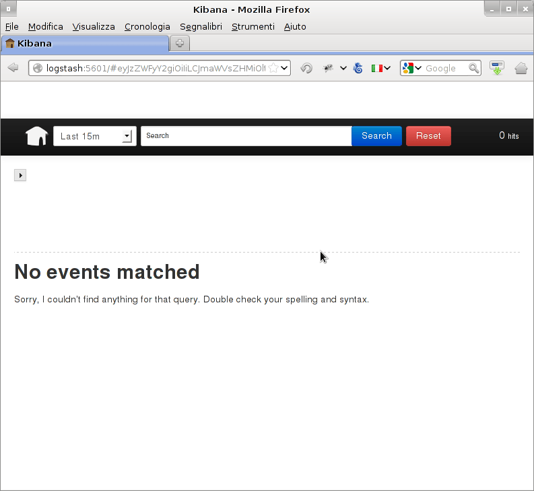
Task: Open the Strumenti menu
Action: [x=253, y=26]
